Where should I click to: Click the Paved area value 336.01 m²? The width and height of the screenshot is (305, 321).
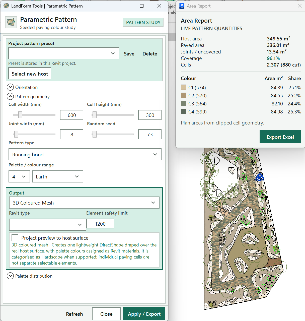pyautogui.click(x=278, y=45)
